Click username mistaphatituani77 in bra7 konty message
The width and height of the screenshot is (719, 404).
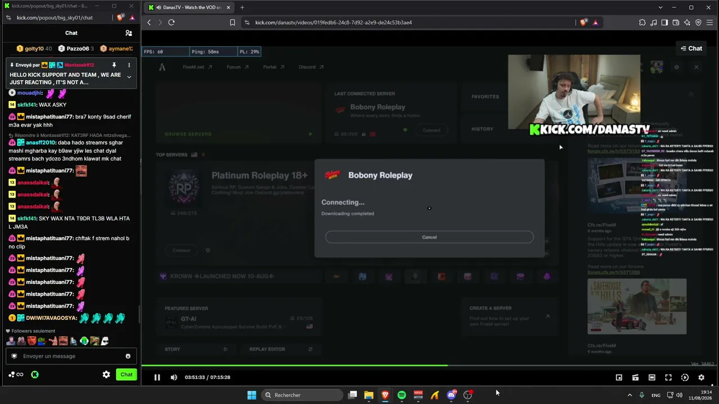click(49, 117)
